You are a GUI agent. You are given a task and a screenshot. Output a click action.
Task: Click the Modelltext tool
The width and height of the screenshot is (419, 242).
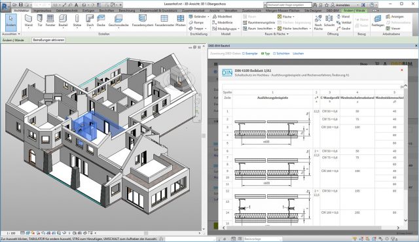coord(223,16)
